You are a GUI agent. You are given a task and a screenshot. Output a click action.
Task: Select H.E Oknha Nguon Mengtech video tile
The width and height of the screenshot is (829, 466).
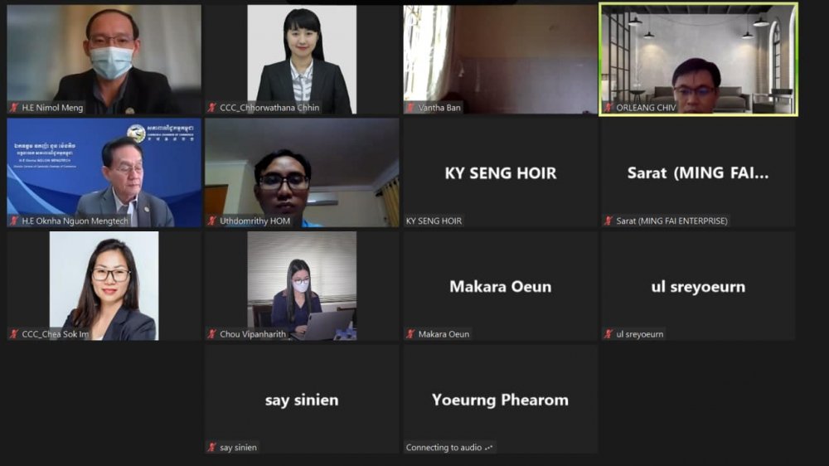104,173
